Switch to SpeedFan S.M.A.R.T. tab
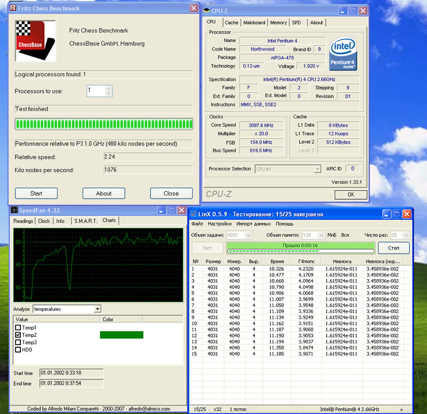Viewport: 427px width, 414px height. tap(85, 221)
